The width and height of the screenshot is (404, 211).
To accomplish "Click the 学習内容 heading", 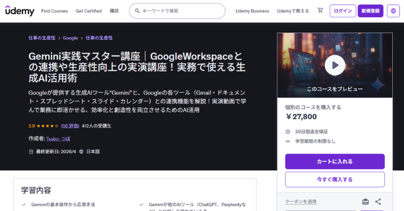I will point(36,190).
